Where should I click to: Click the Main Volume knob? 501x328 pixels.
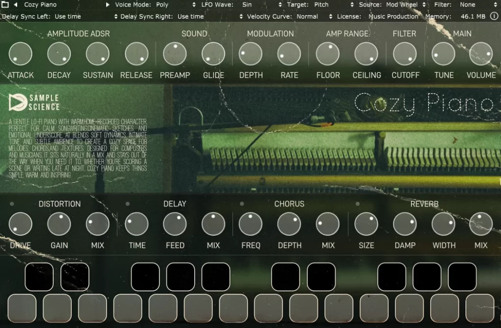(x=481, y=54)
